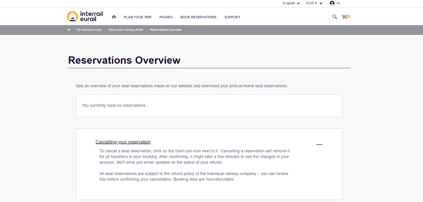Open the Book Reservations menu
The image size is (423, 202).
(x=198, y=17)
